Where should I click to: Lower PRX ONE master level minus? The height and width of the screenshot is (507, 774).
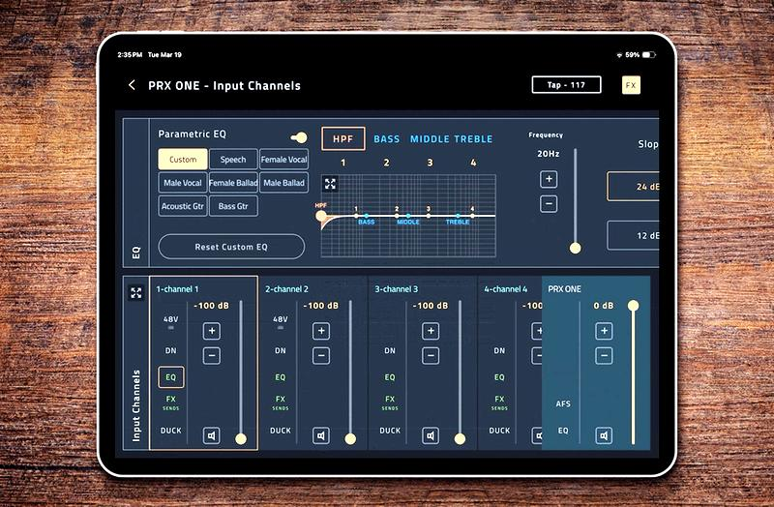pos(604,355)
